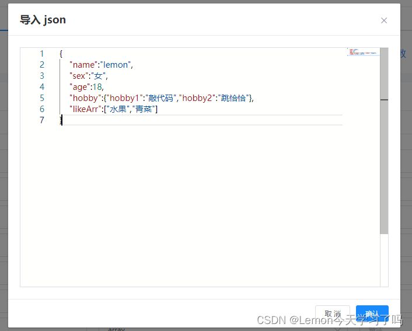Screen dimensions: 412x331
Task: Click line number 1 in the gutter
Action: [x=42, y=54]
